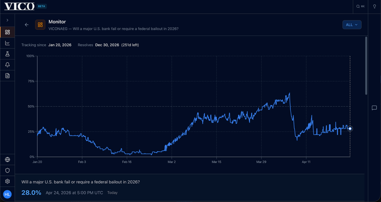Click the Tracking since label
The width and height of the screenshot is (381, 202).
[34, 45]
